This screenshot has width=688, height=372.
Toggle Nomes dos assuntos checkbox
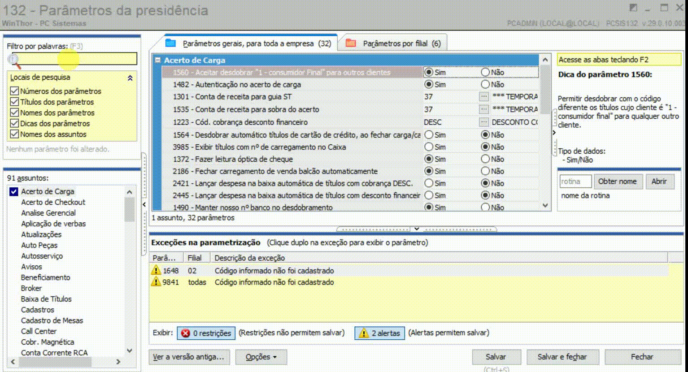click(x=14, y=134)
